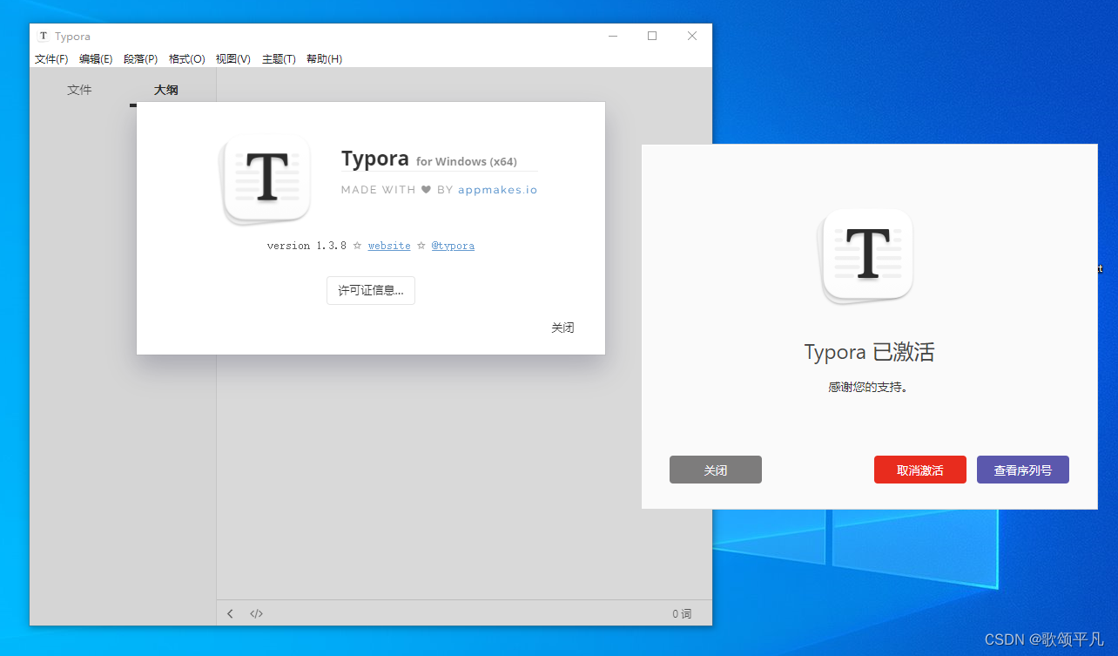The height and width of the screenshot is (656, 1118).
Task: Open the 主题(T) menu
Action: [279, 59]
